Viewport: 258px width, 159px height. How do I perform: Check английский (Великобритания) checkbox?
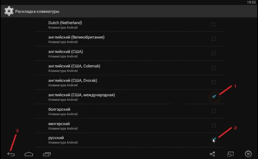tap(213, 39)
